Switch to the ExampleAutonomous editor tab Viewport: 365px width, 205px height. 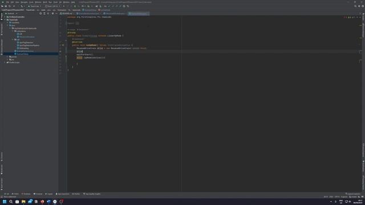click(x=88, y=14)
